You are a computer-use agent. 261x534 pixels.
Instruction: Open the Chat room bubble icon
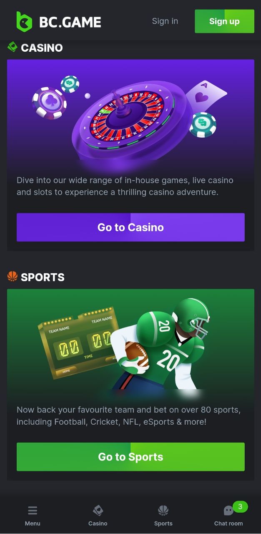tap(228, 511)
